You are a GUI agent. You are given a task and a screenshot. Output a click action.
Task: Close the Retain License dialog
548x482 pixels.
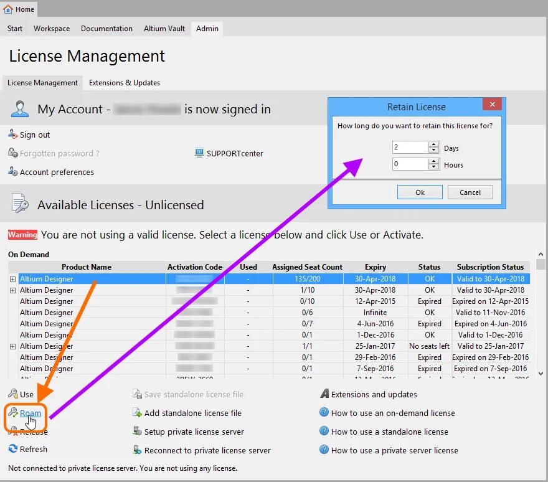(492, 104)
